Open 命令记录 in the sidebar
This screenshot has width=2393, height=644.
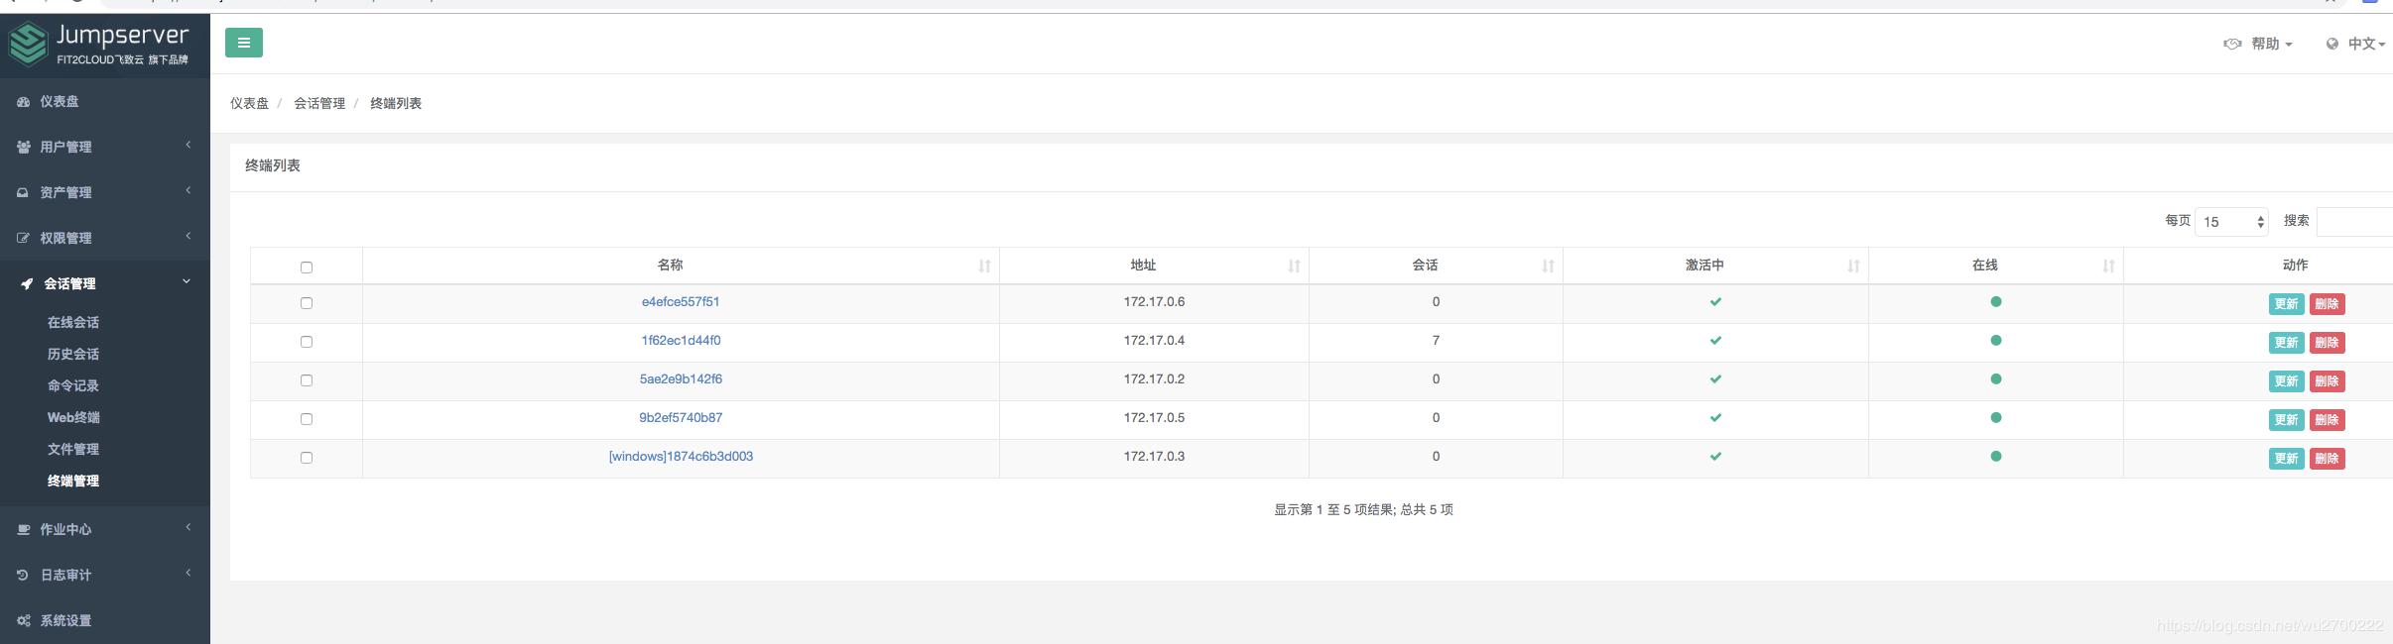[x=73, y=385]
